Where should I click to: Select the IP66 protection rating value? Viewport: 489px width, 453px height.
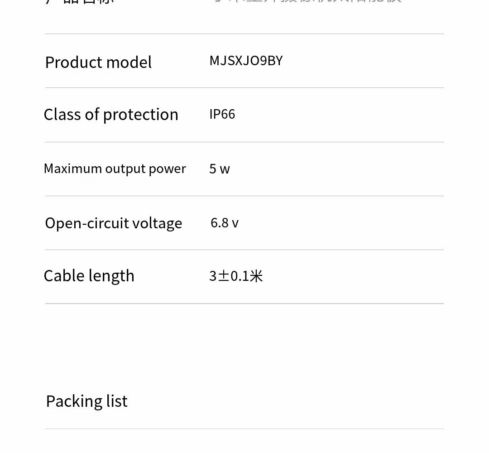(222, 114)
